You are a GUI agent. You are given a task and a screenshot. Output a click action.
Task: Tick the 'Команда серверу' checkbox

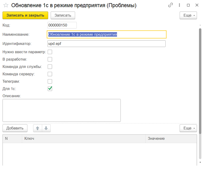50,74
